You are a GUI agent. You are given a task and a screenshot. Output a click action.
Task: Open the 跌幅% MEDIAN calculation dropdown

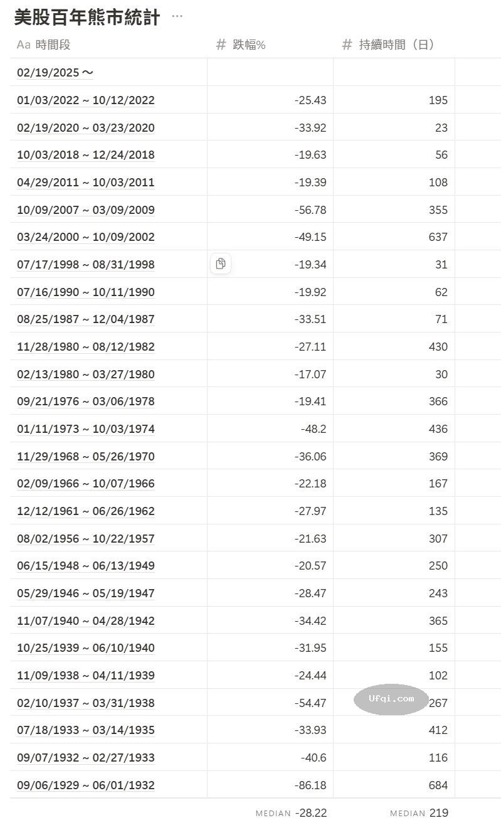(x=291, y=813)
